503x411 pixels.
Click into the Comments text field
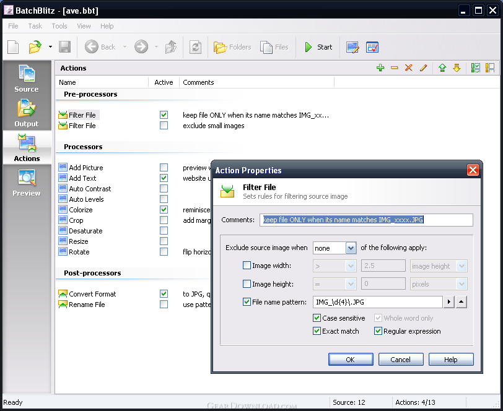coord(365,220)
